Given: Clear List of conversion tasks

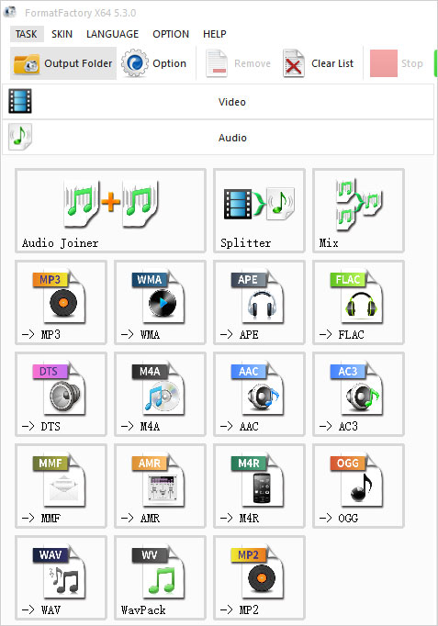Looking at the screenshot, I should pyautogui.click(x=319, y=63).
